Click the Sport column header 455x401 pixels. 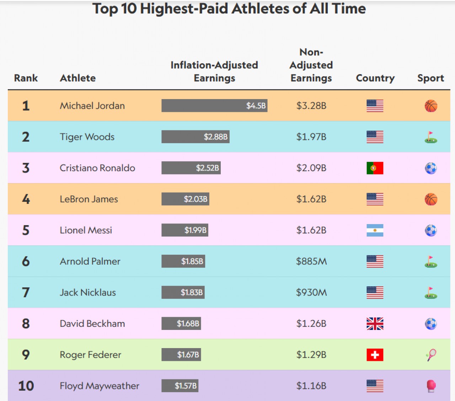tap(430, 78)
